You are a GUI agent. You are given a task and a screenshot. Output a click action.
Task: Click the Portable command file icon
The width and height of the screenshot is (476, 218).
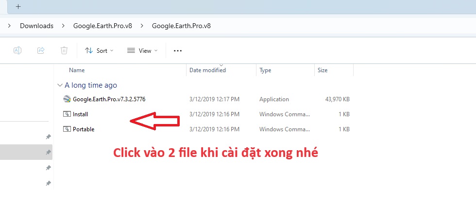pos(67,129)
